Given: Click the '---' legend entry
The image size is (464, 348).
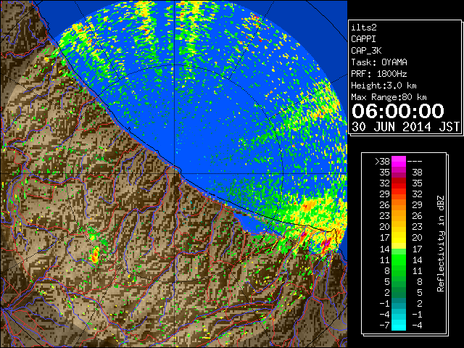Looking at the screenshot, I should tap(415, 162).
